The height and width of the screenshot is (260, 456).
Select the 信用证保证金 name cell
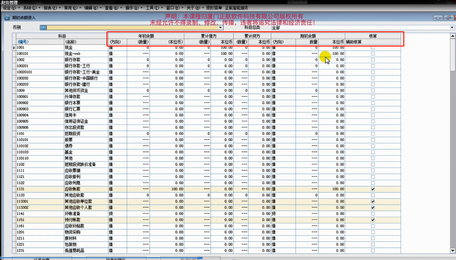point(86,121)
